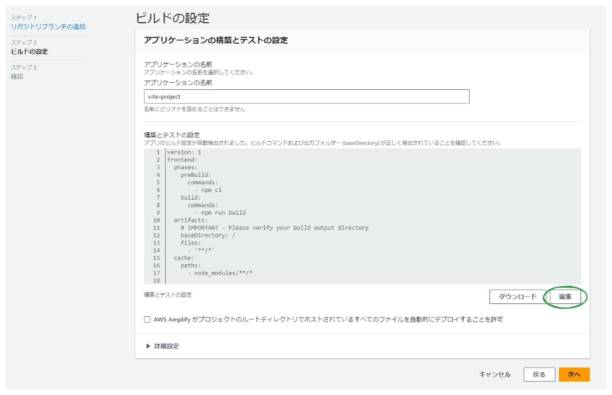Viewport: 612px width, 395px height.
Task: Click the 'version: 1' line in build settings
Action: point(184,152)
